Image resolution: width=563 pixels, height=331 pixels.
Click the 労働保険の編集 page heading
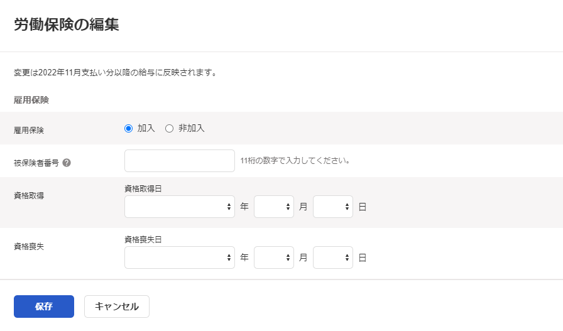tap(67, 25)
